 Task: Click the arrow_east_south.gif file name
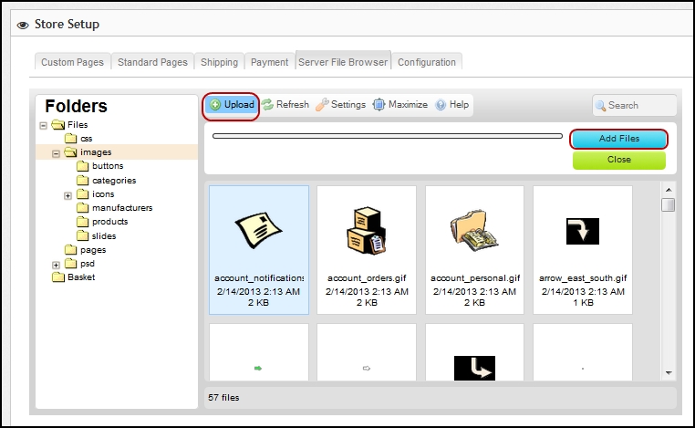tap(583, 278)
